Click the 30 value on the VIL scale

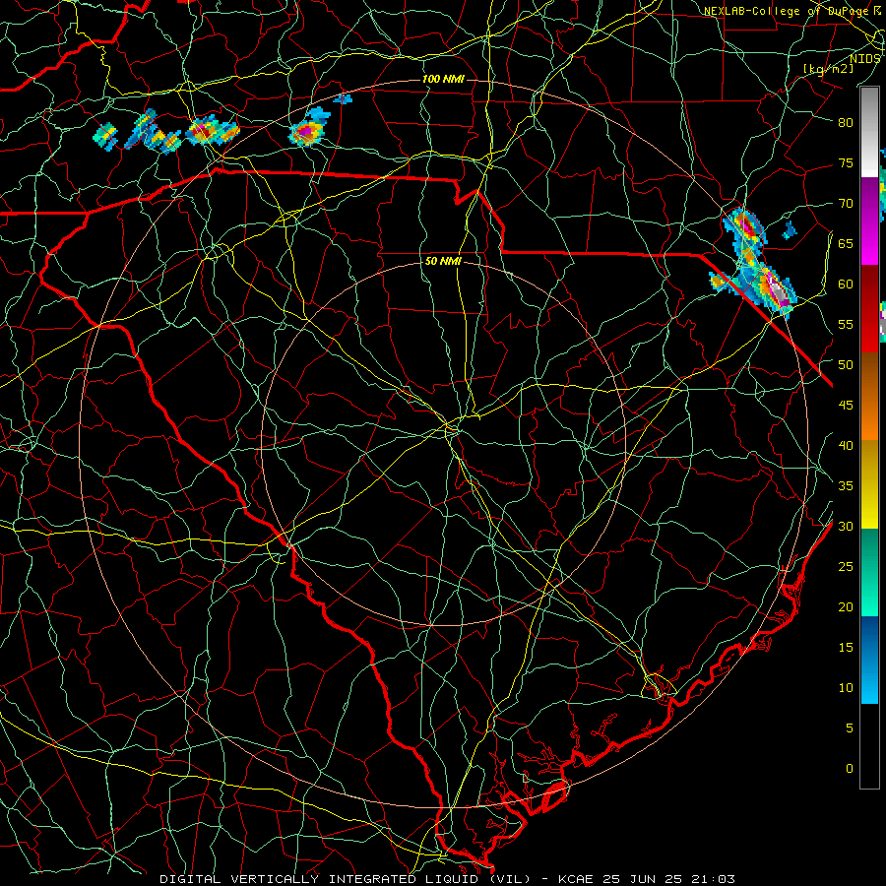[846, 527]
